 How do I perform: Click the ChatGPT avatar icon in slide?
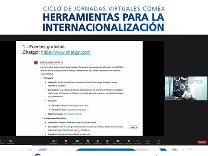(x=36, y=62)
